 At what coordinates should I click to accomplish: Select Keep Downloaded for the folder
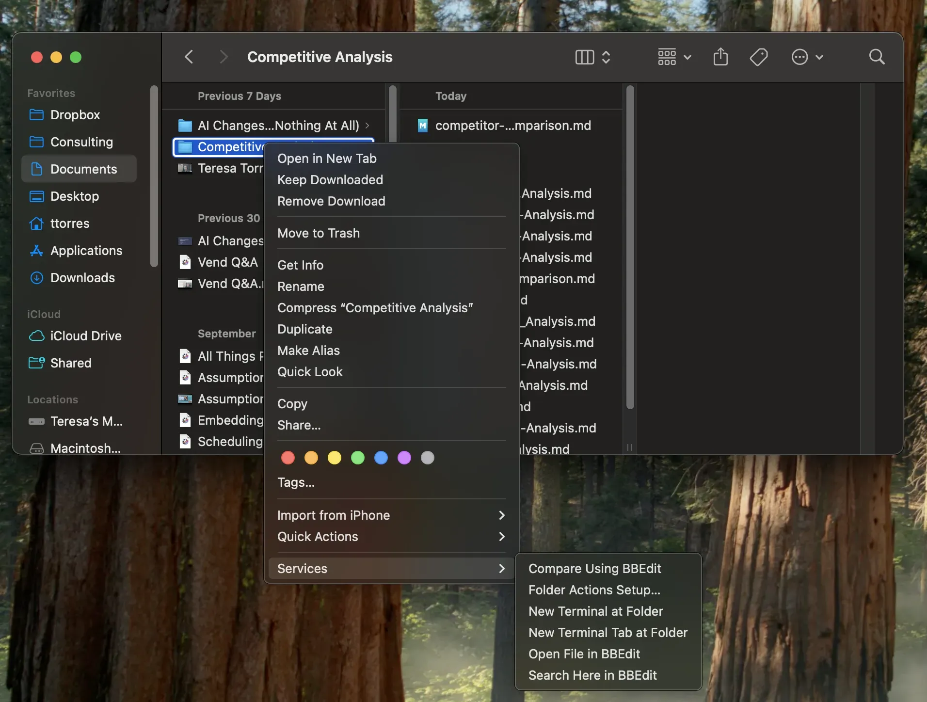tap(330, 179)
